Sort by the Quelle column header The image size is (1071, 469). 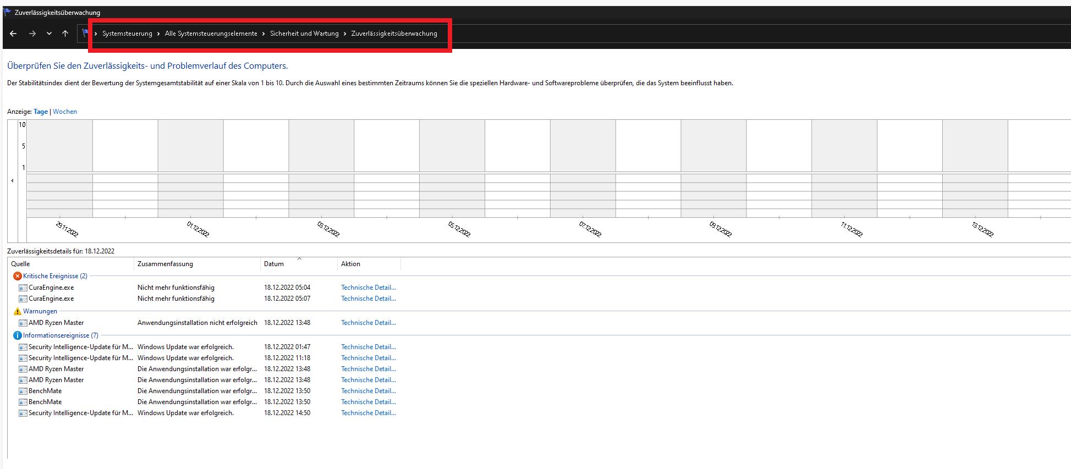(70, 264)
